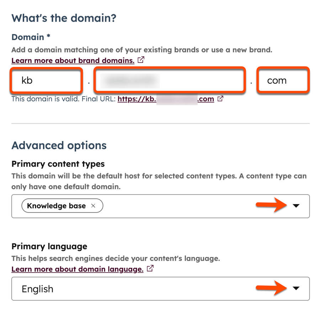Click the × icon on the Knowledge base tag
This screenshot has height=312, width=320.
[93, 206]
